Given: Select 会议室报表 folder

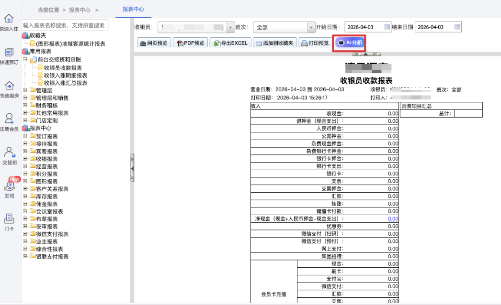Looking at the screenshot, I should pos(49,211).
